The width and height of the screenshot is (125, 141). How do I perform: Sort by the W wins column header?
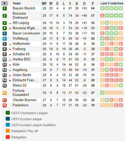click(x=51, y=3)
